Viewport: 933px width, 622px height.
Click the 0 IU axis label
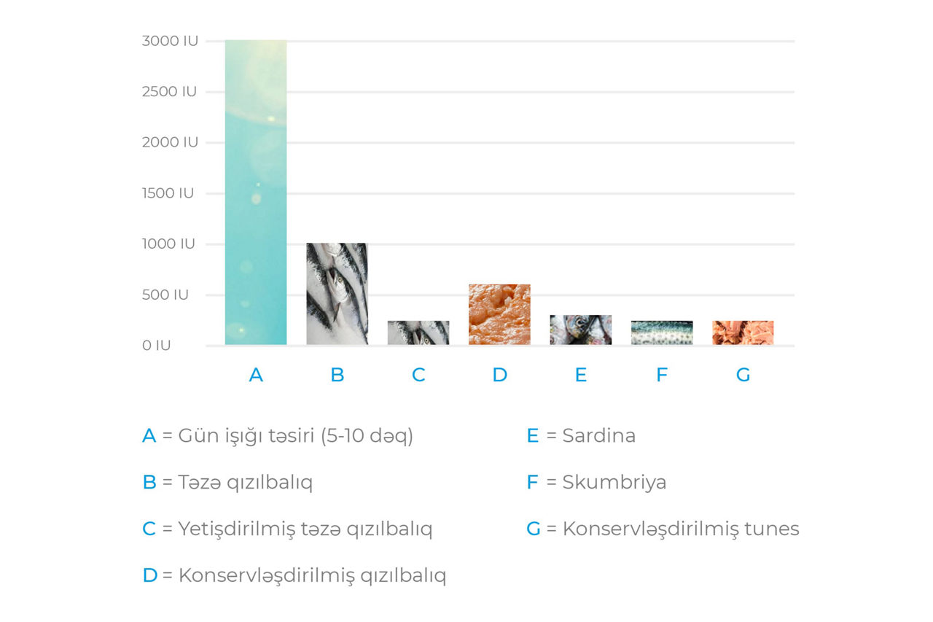click(157, 345)
